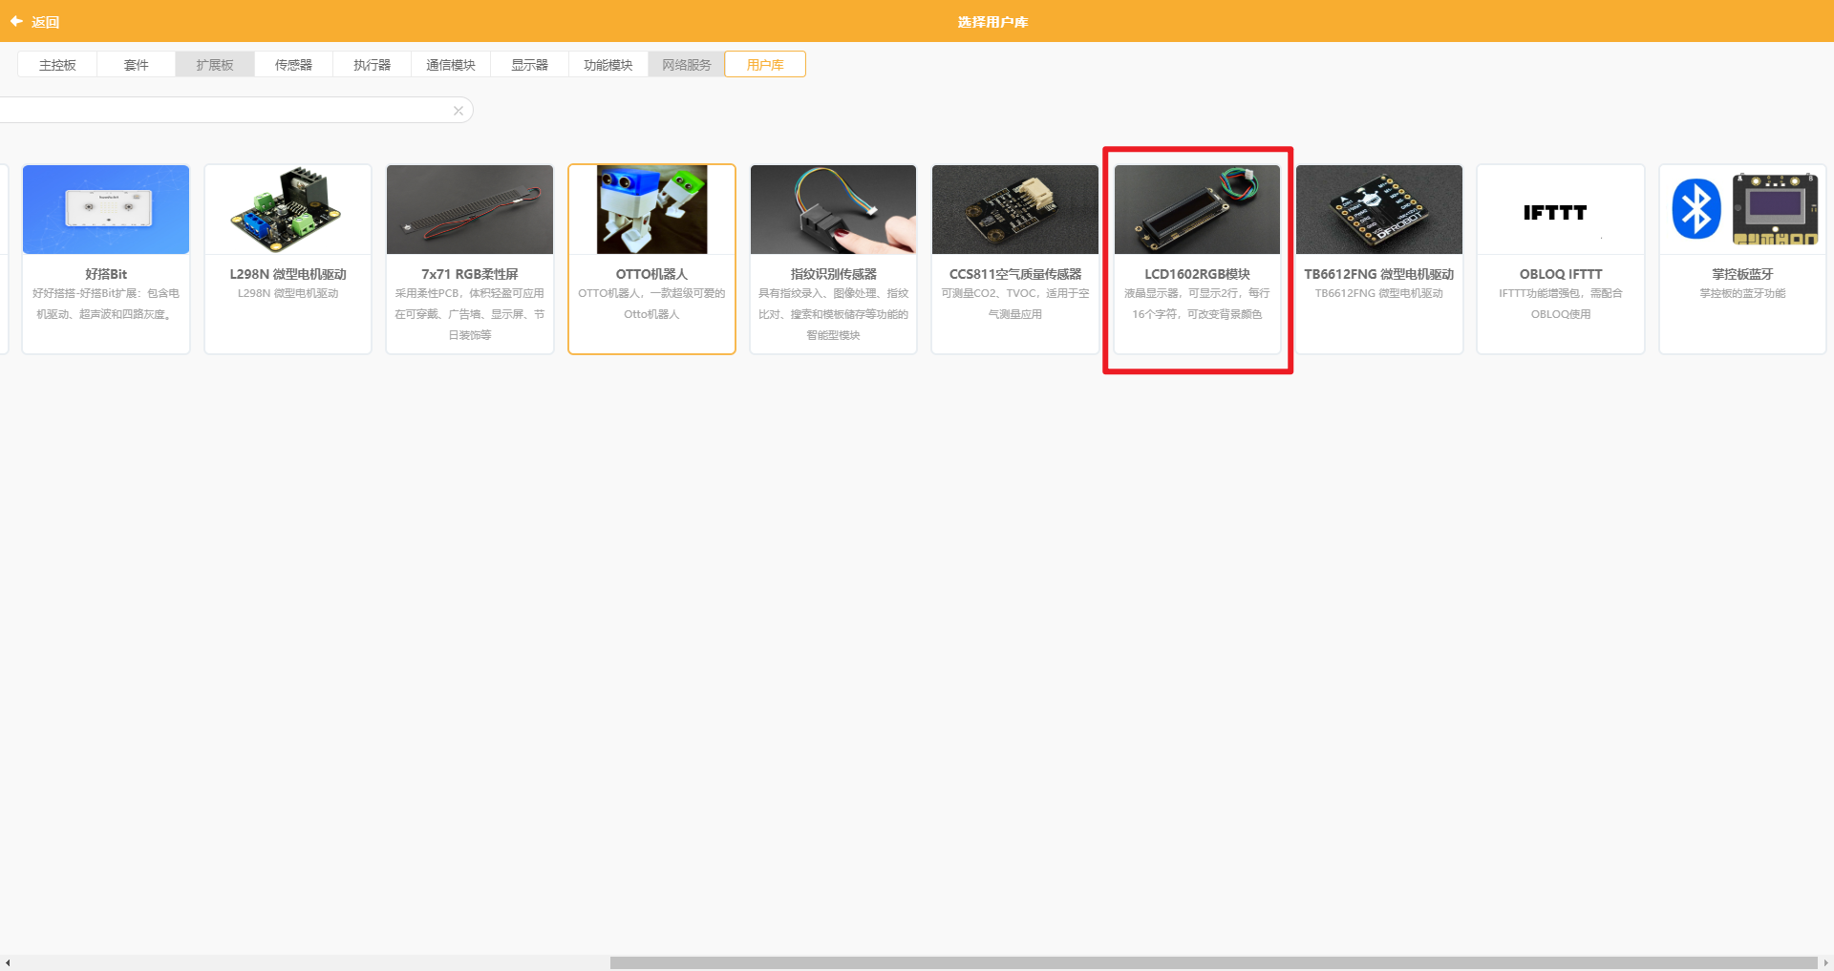Viewport: 1834px width, 971px height.
Task: Click the horizontal scrollbar thumb
Action: (1213, 962)
